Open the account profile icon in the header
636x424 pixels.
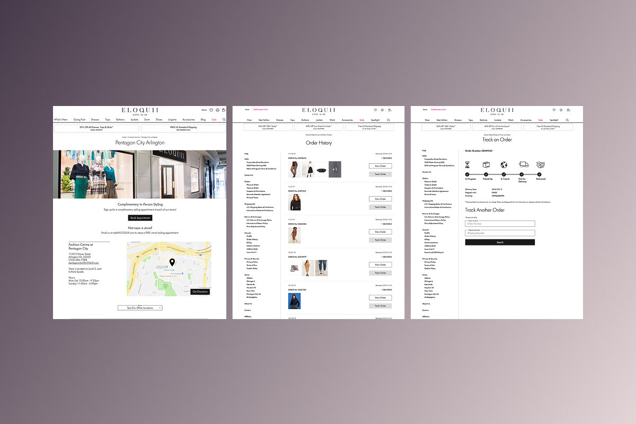click(217, 110)
